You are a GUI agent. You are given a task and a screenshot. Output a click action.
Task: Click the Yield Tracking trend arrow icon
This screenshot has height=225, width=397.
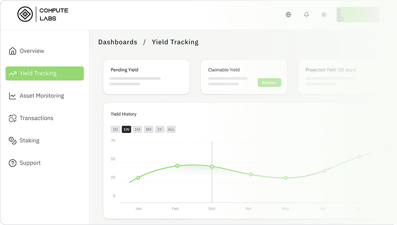pos(12,73)
